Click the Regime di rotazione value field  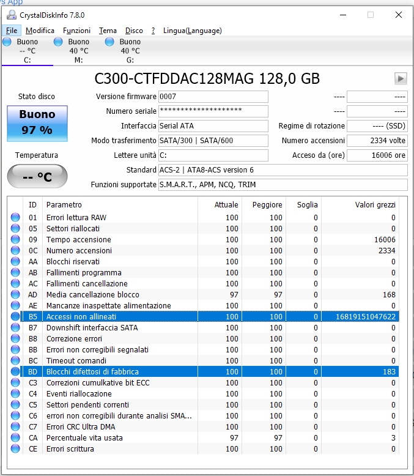click(x=377, y=125)
